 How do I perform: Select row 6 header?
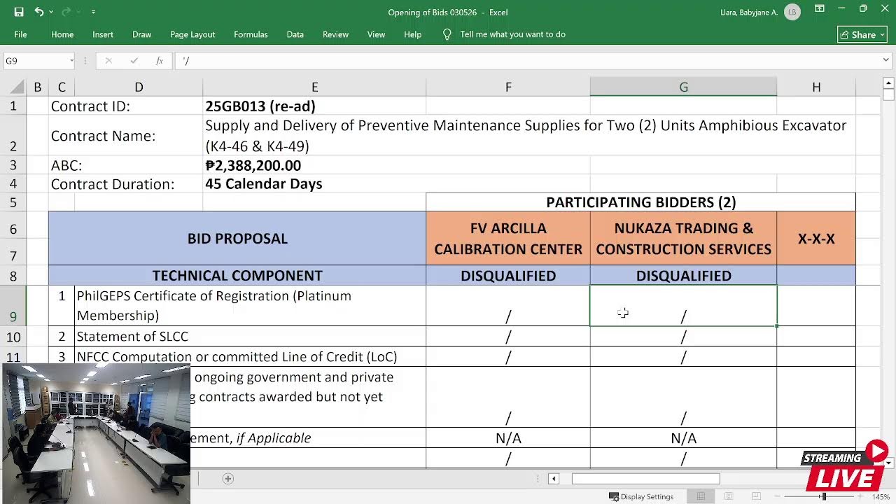[13, 229]
